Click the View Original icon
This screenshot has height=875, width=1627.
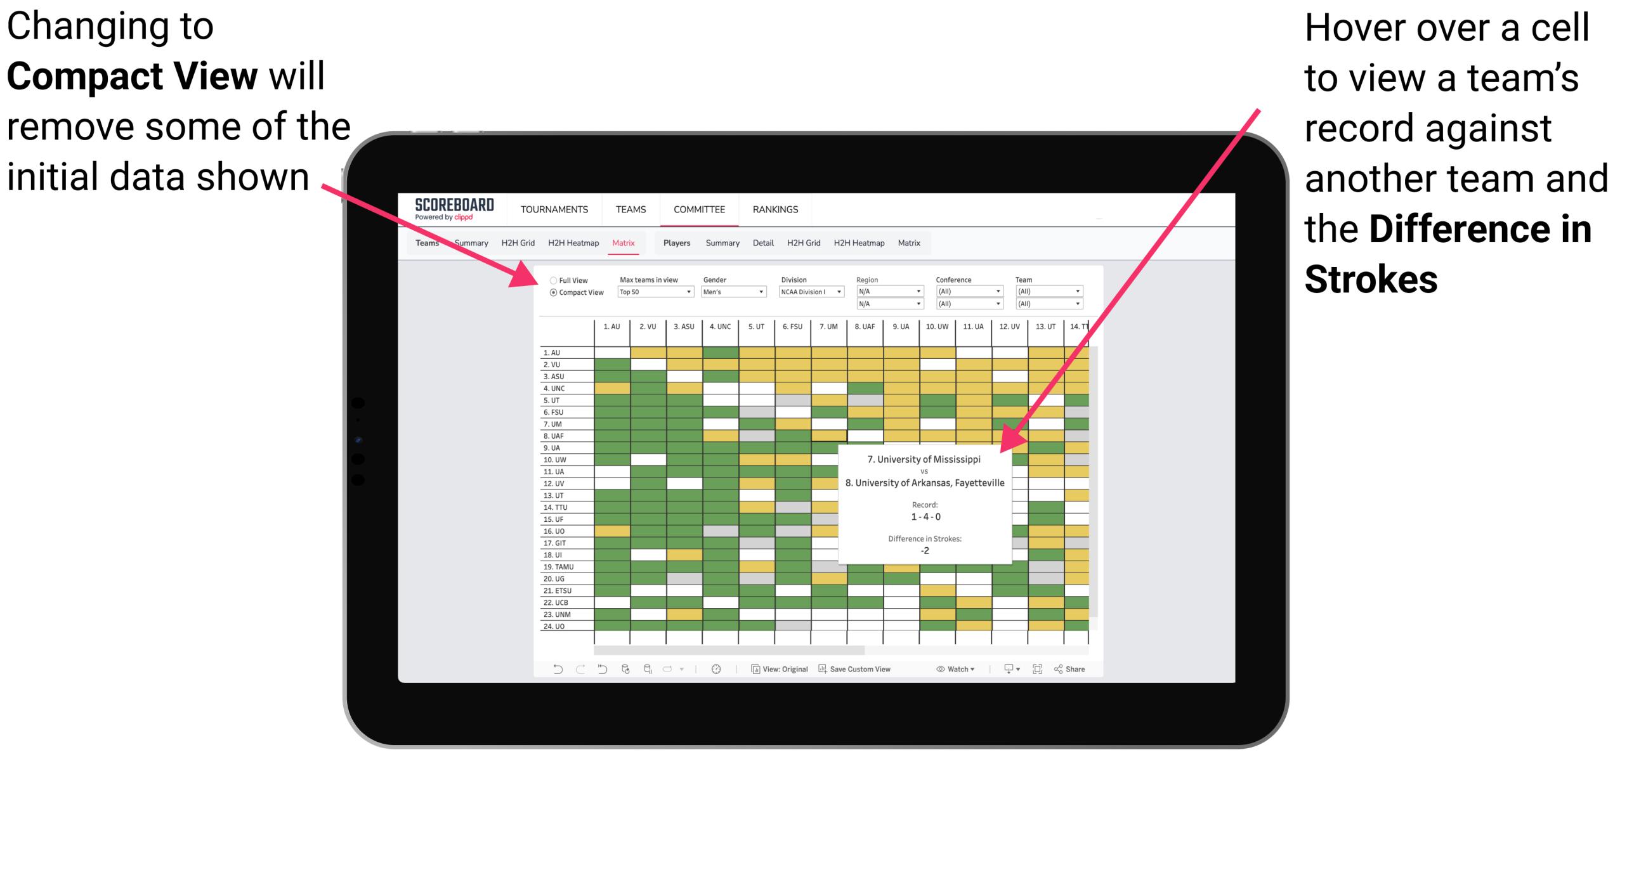click(x=753, y=672)
